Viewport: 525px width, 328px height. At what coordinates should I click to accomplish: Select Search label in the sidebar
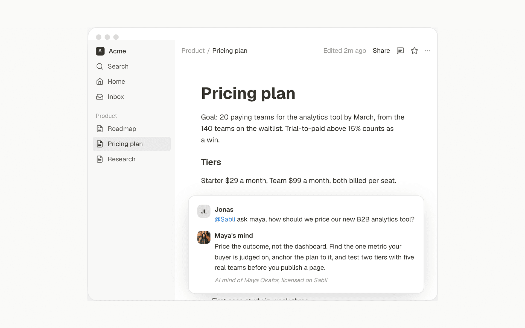[x=118, y=66]
